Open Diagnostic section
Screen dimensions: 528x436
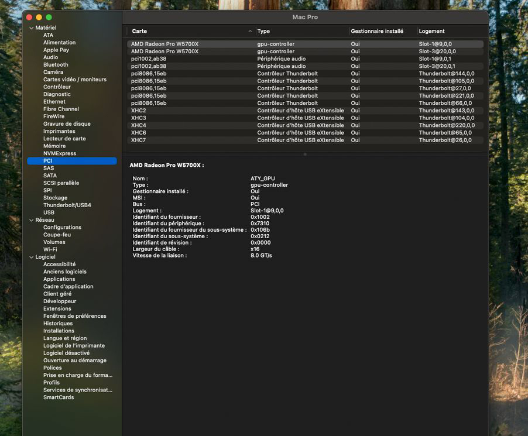pos(57,94)
